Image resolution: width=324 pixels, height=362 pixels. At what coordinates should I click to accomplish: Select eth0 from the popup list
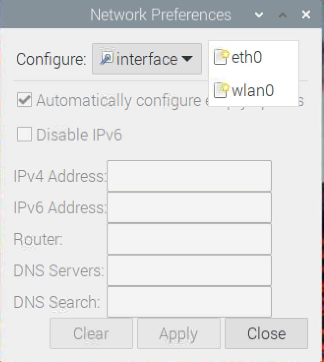click(x=253, y=57)
